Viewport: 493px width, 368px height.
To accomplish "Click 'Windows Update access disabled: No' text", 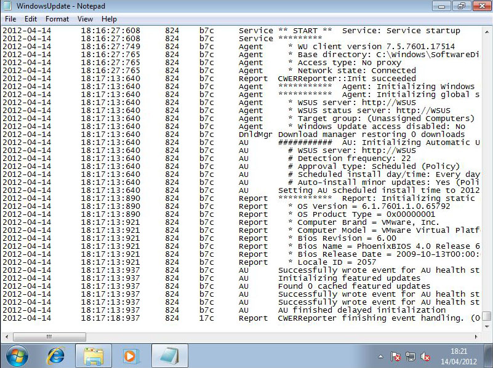I will (382, 126).
